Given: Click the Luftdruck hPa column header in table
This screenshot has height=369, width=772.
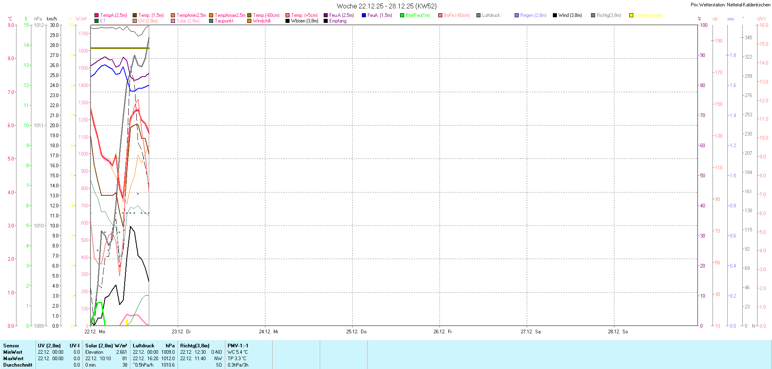Looking at the screenshot, I should coord(154,346).
